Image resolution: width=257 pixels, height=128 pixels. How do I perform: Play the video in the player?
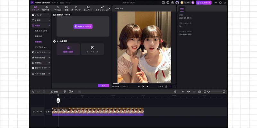(x=143, y=86)
